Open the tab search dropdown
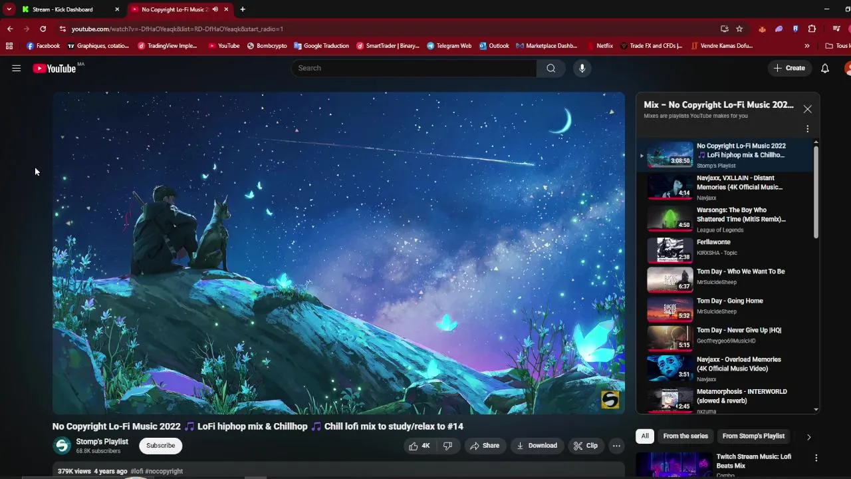Image resolution: width=851 pixels, height=479 pixels. click(x=9, y=9)
